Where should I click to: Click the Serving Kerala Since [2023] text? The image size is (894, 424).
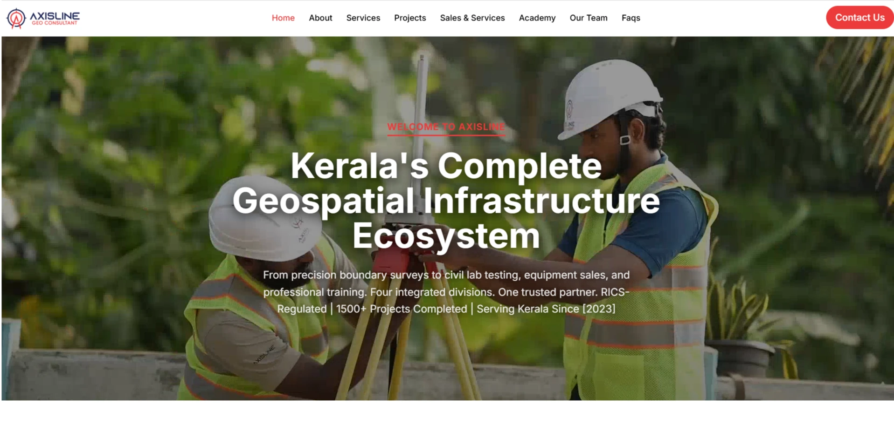coord(546,309)
